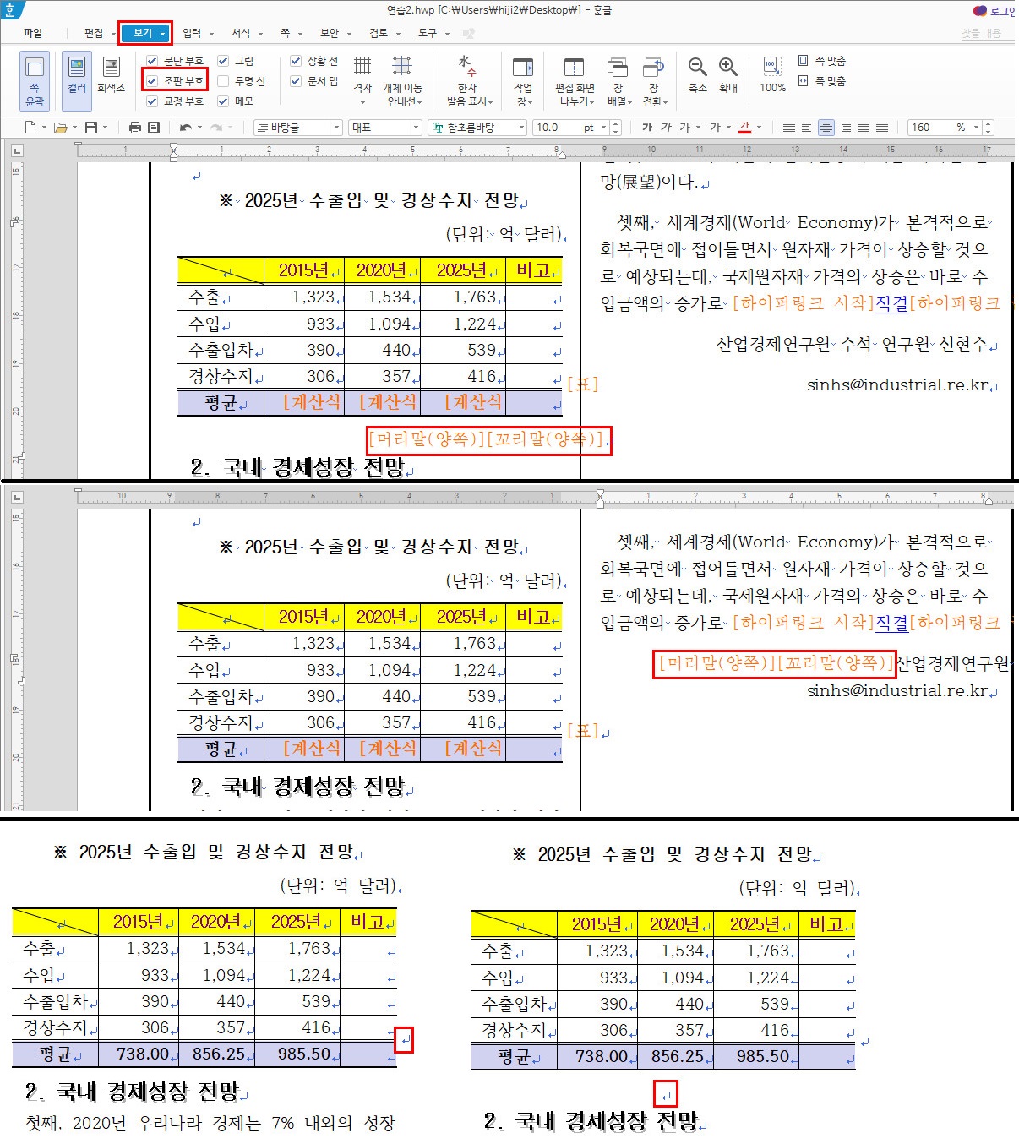The height and width of the screenshot is (1144, 1019).
Task: Expand the 대표 language dropdown
Action: click(x=416, y=128)
